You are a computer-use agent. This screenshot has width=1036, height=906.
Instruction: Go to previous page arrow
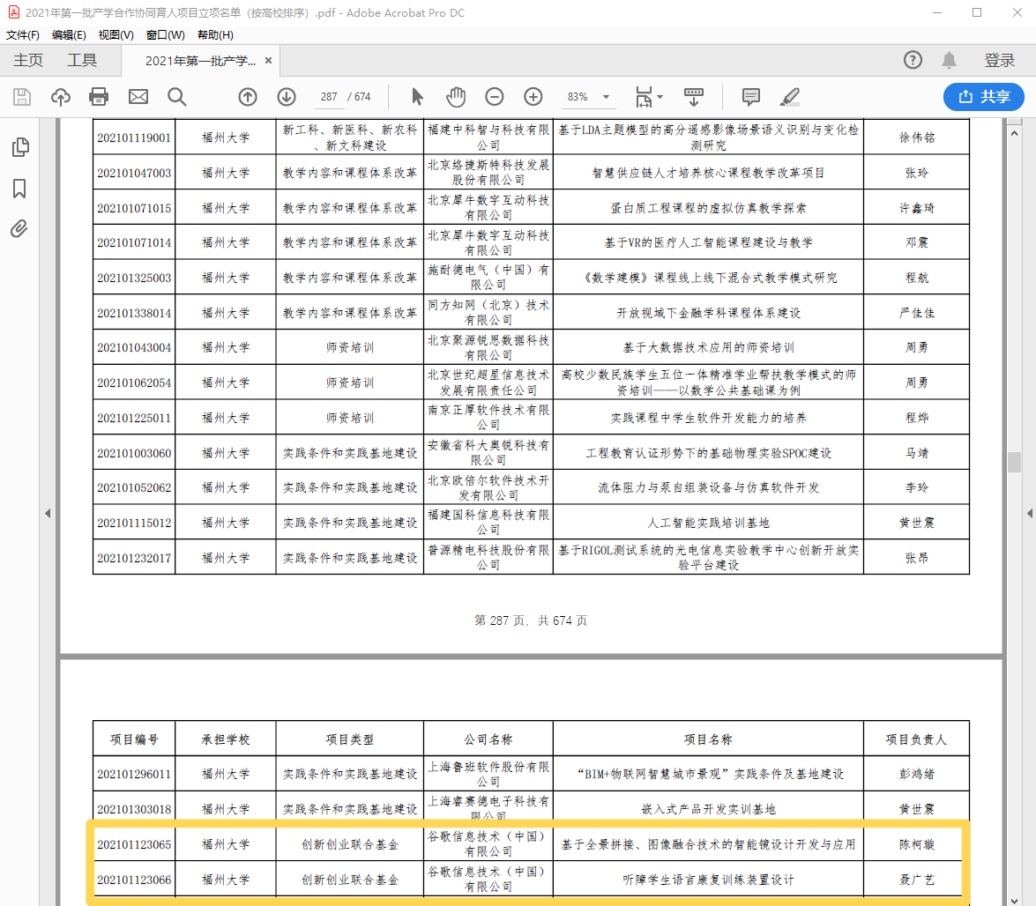pyautogui.click(x=248, y=97)
